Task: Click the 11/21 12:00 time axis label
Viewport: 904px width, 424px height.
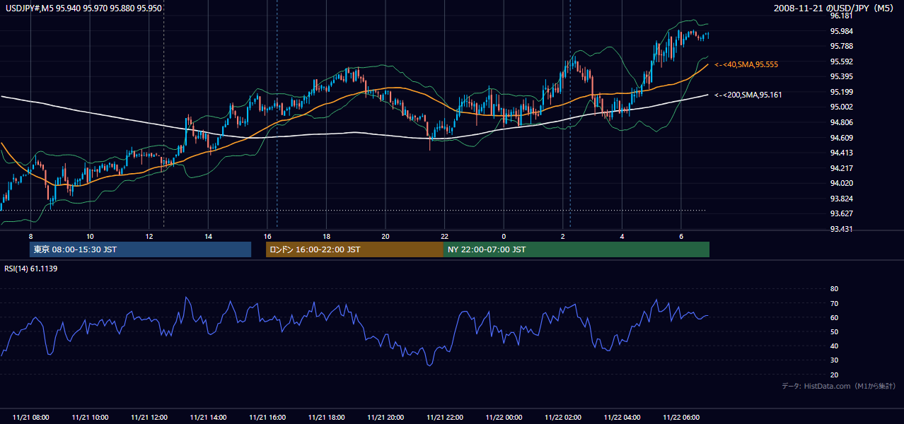Action: (x=149, y=418)
